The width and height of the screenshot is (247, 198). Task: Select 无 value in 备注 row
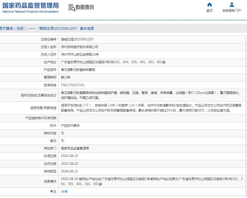pyautogui.click(x=63, y=141)
